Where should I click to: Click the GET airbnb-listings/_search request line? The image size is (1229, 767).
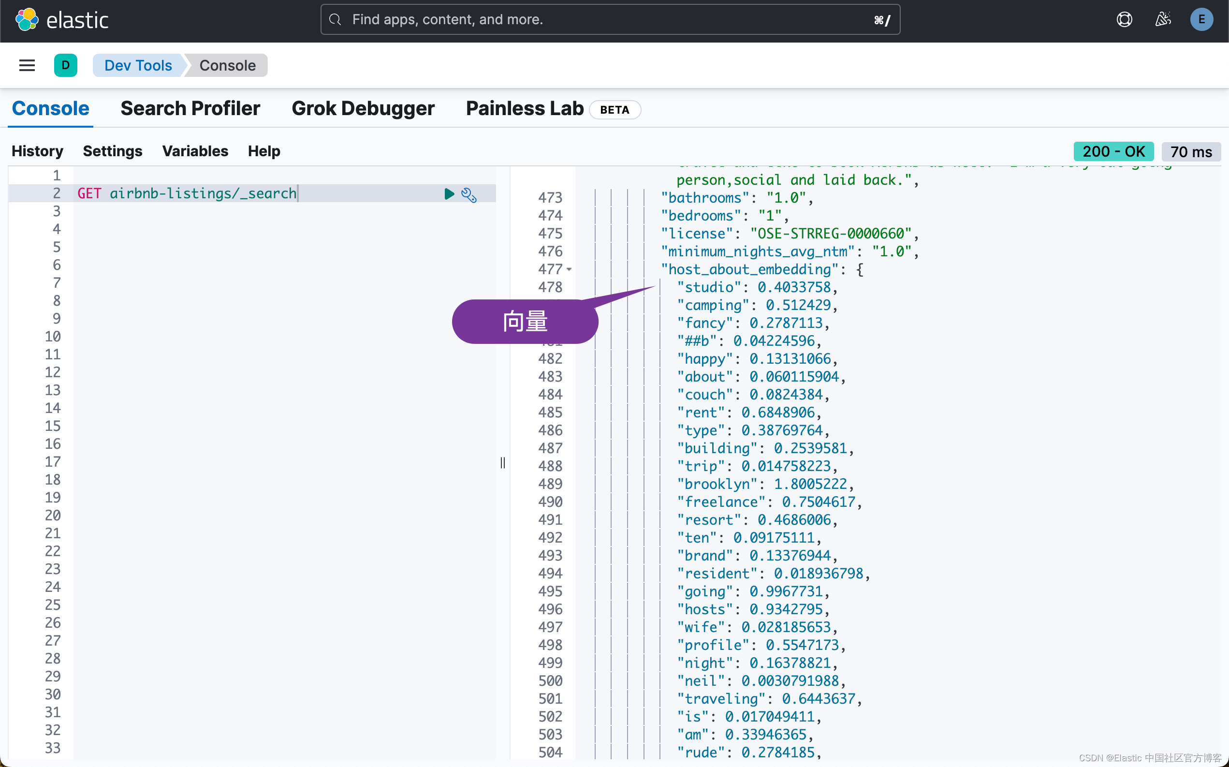[x=187, y=193]
